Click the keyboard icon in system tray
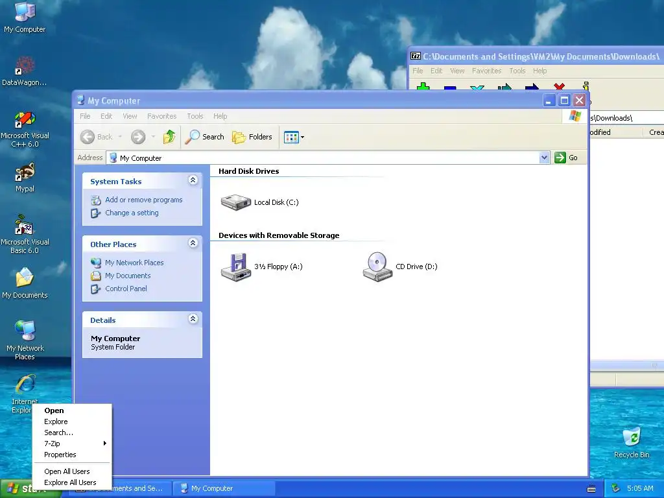 (x=591, y=489)
